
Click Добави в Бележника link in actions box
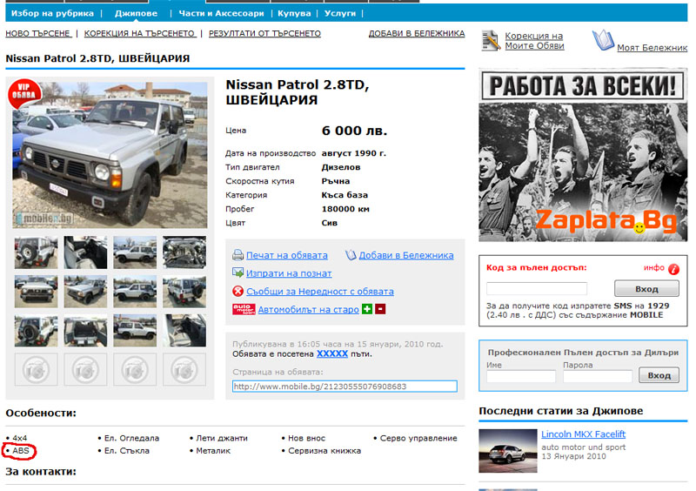(406, 255)
